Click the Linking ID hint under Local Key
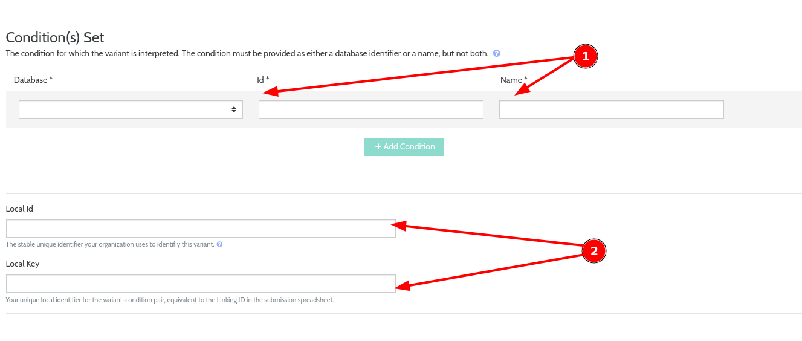 tap(170, 300)
